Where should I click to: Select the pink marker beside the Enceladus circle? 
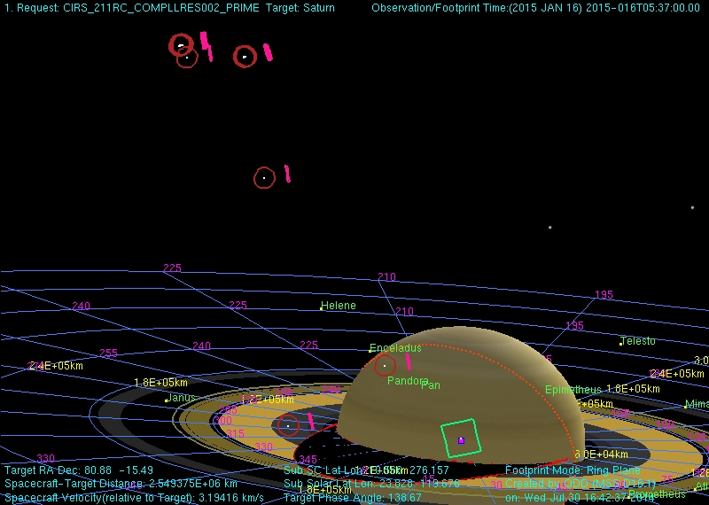tap(408, 361)
